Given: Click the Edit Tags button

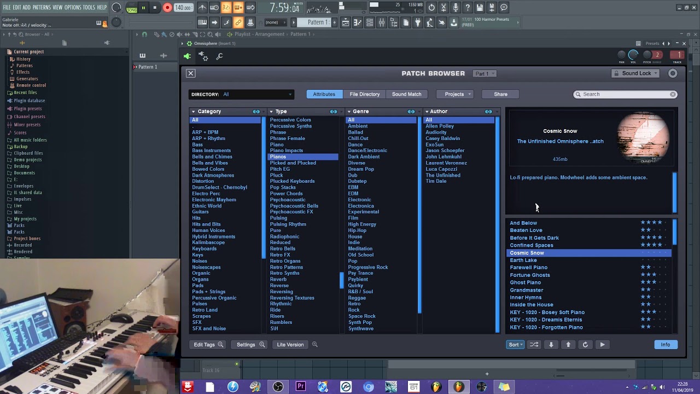Looking at the screenshot, I should point(208,345).
